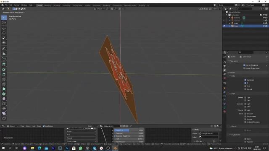Open the View Layer properties tab
The image size is (269, 151).
224,70
